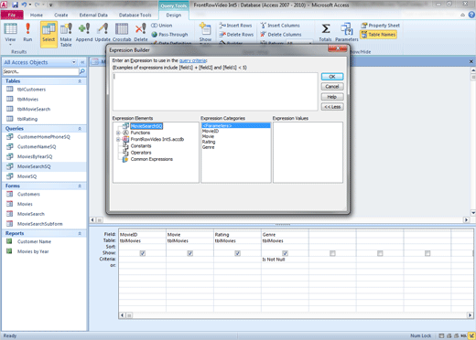Click inside the expression text box
This screenshot has width=476, height=340.
(x=215, y=91)
